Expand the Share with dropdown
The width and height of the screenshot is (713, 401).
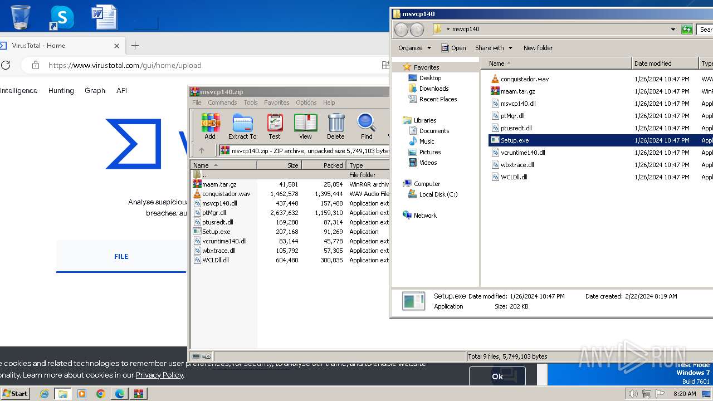(494, 48)
